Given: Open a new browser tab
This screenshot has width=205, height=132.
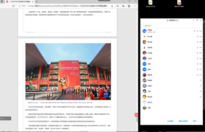Looking at the screenshot, I should [x=36, y=2].
